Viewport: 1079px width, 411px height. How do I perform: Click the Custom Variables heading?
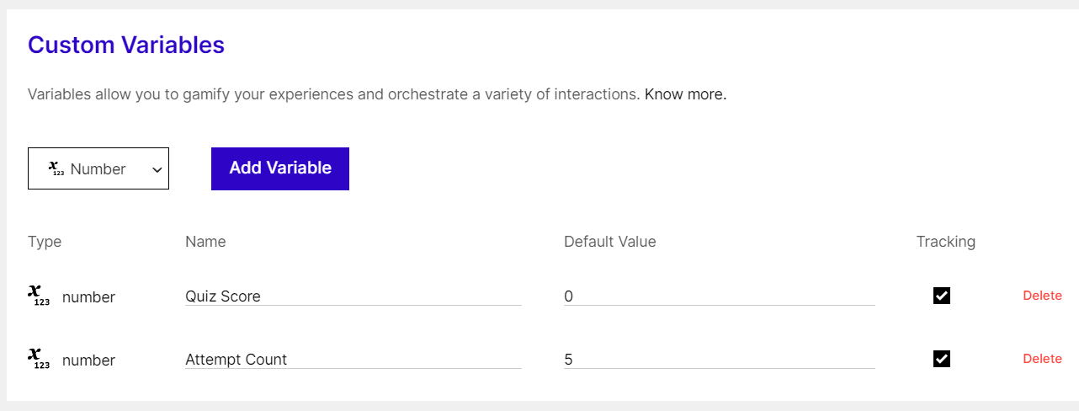[x=126, y=45]
